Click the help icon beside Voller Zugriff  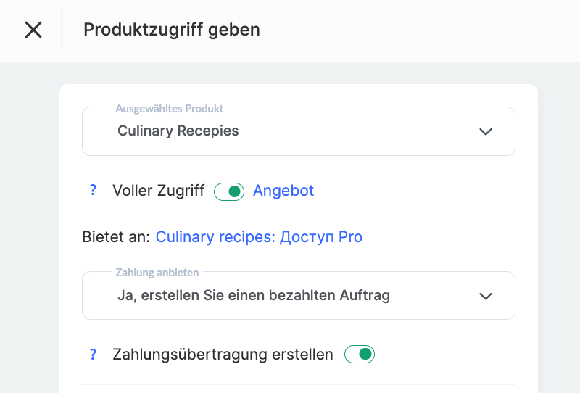tap(93, 191)
